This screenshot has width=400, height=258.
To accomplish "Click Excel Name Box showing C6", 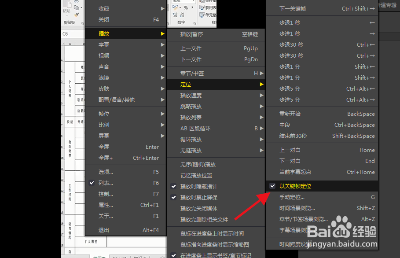I will click(73, 34).
